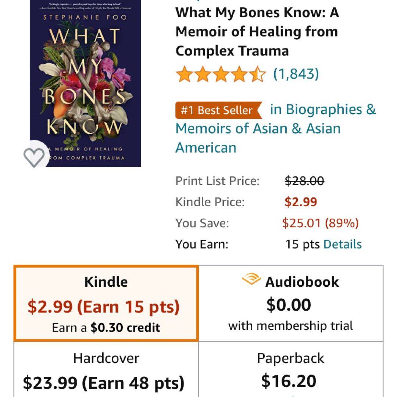Viewport: 397px width, 397px height.
Task: Click the Details link beside You Earn
Action: click(x=343, y=244)
